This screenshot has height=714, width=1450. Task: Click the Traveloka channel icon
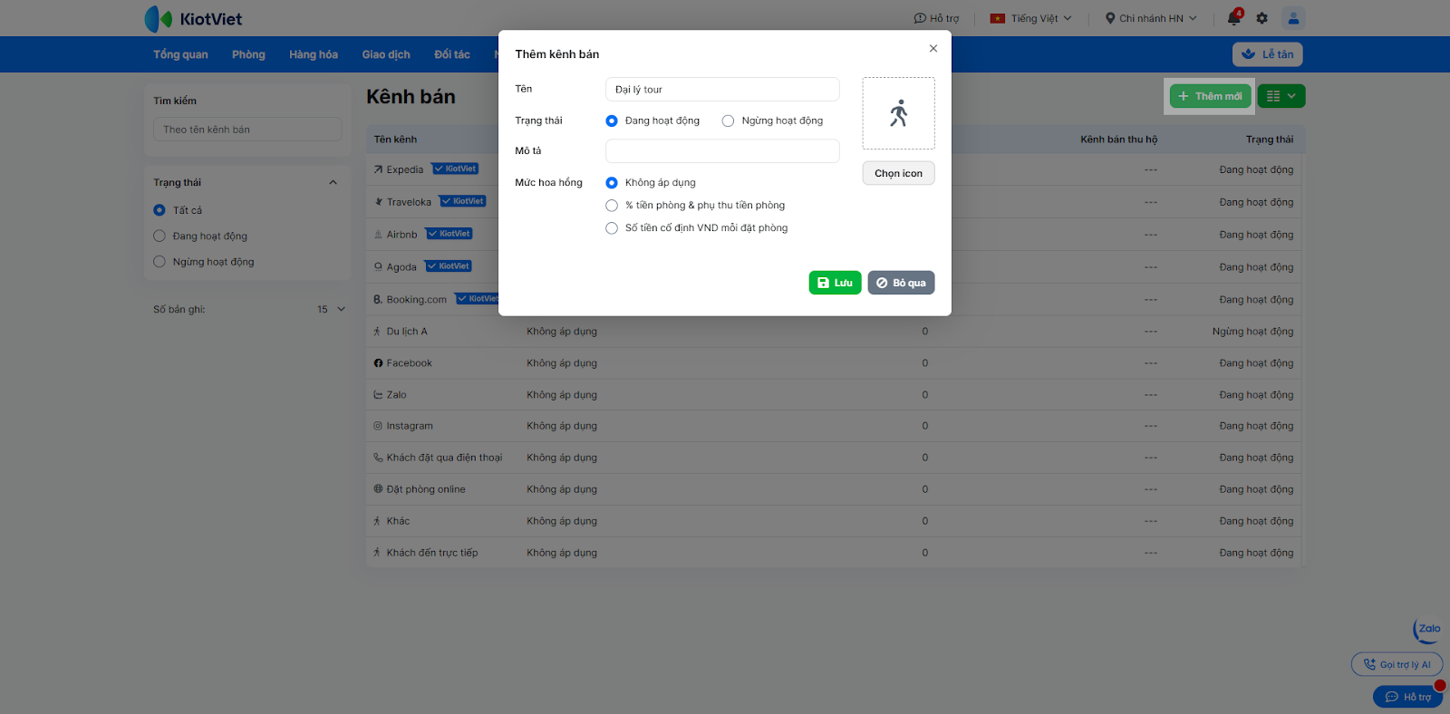coord(378,202)
